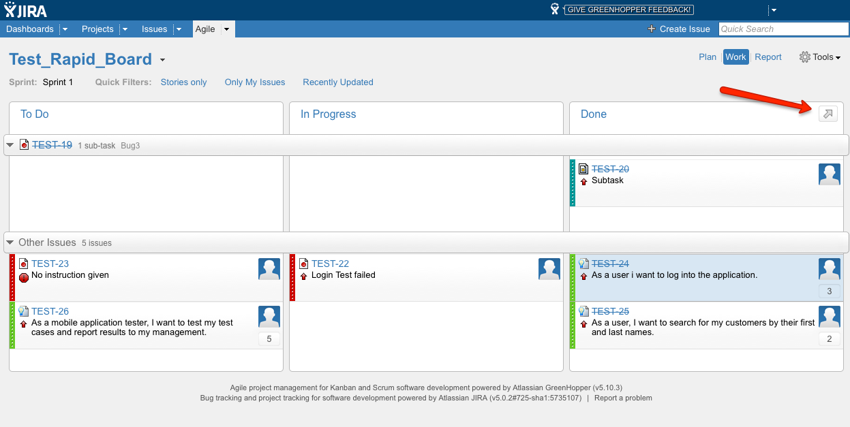Click the priority arrow on TEST-25 card
The image size is (850, 427).
pyautogui.click(x=583, y=323)
